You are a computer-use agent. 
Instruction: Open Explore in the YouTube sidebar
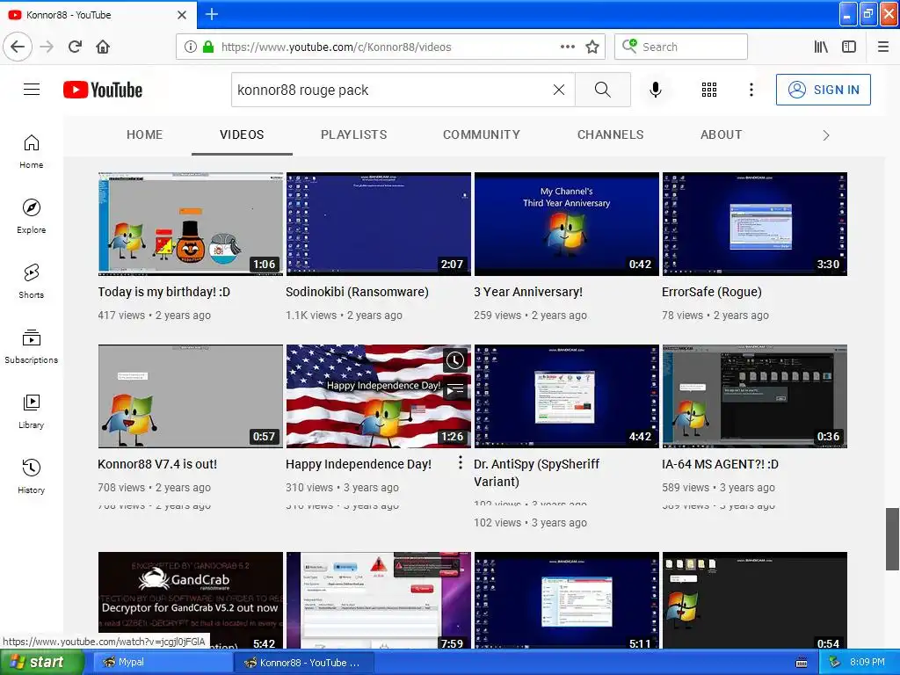(31, 216)
